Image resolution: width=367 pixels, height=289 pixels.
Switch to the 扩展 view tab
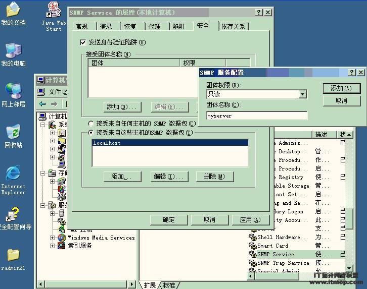pos(150,285)
